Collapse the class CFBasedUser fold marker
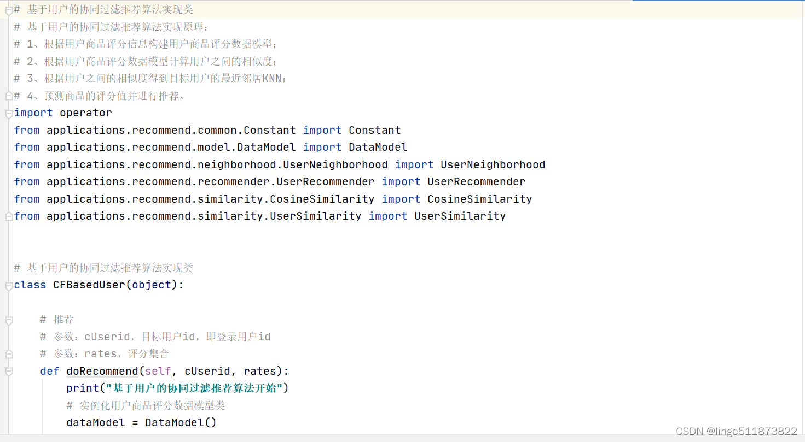This screenshot has height=442, width=805. 9,286
